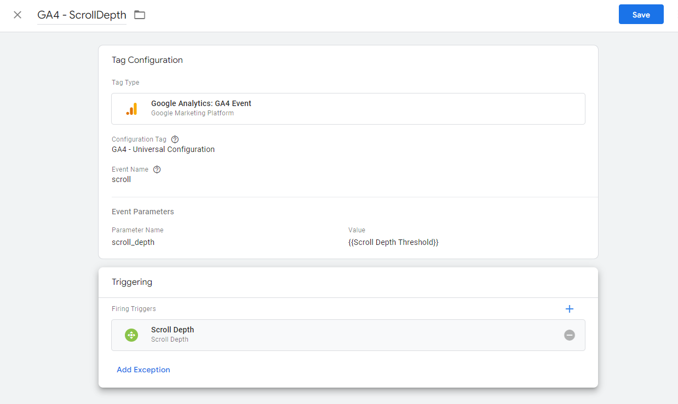
Task: Edit the tag name GA4 - ScrollDepth
Action: tap(81, 15)
